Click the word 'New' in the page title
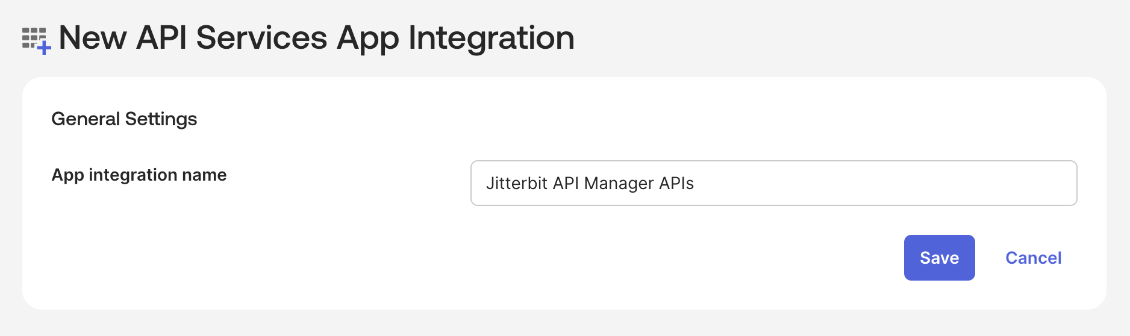1130x336 pixels. 92,37
